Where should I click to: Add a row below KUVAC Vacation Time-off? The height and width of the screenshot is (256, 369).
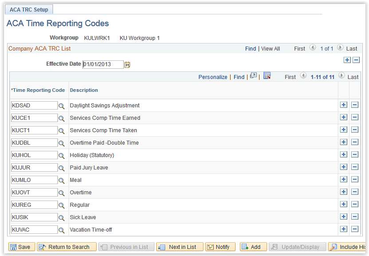pos(344,229)
